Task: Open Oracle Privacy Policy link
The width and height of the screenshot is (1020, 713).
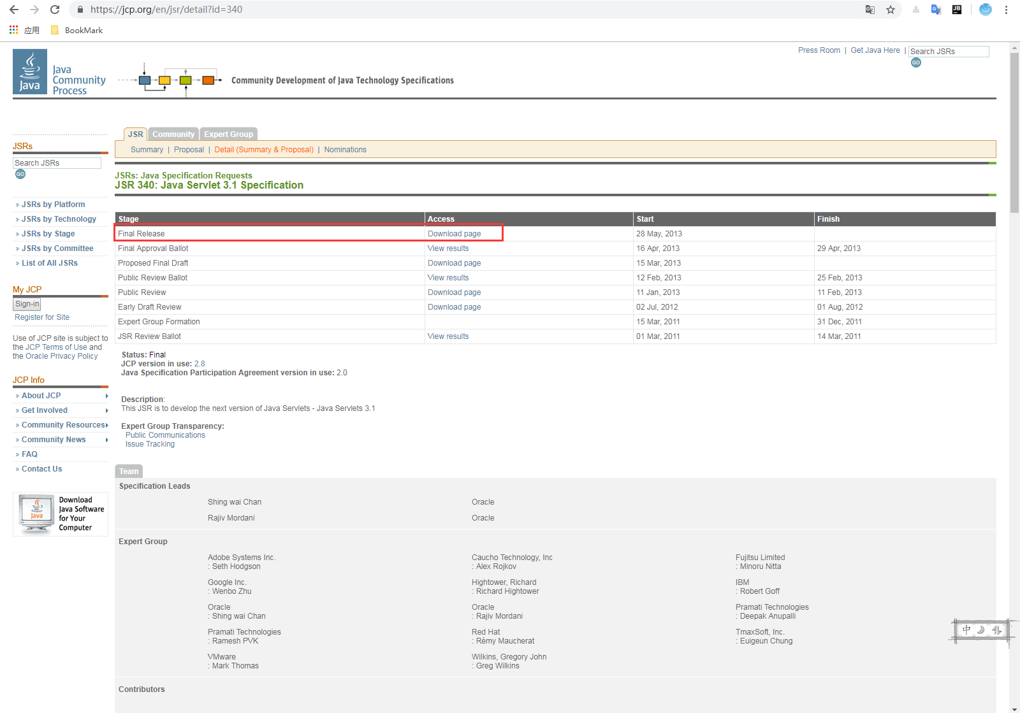Action: click(x=61, y=356)
